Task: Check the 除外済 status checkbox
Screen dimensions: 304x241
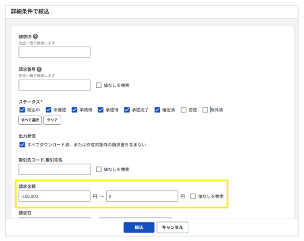Action: (x=205, y=110)
